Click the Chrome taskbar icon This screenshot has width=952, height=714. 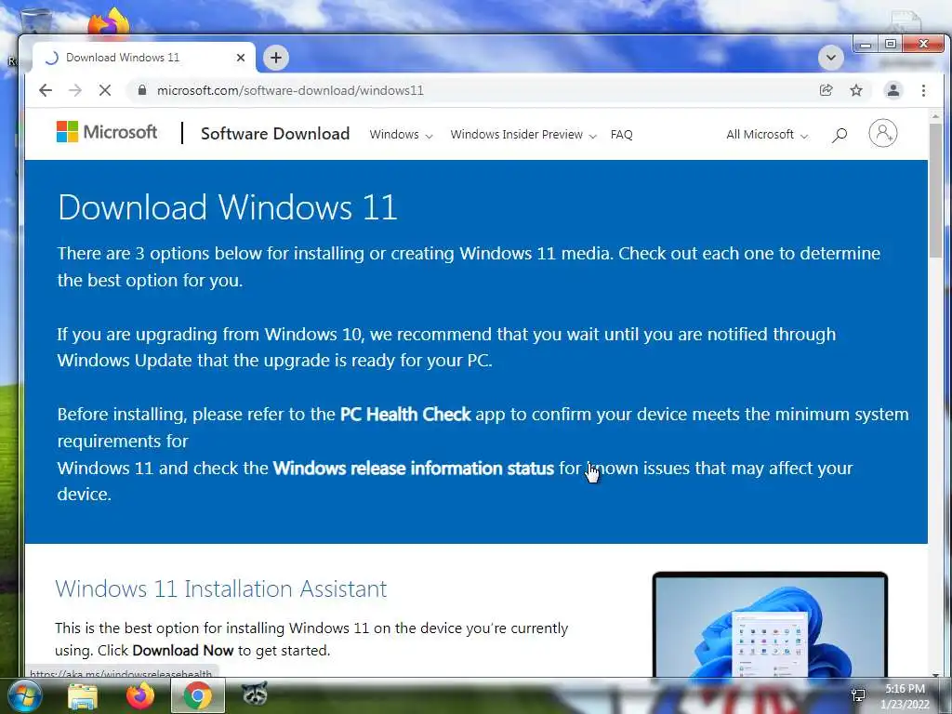click(x=197, y=695)
